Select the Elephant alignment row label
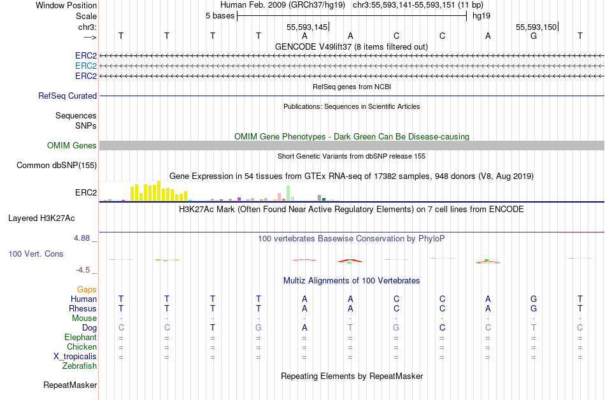The width and height of the screenshot is (605, 400). tap(81, 337)
